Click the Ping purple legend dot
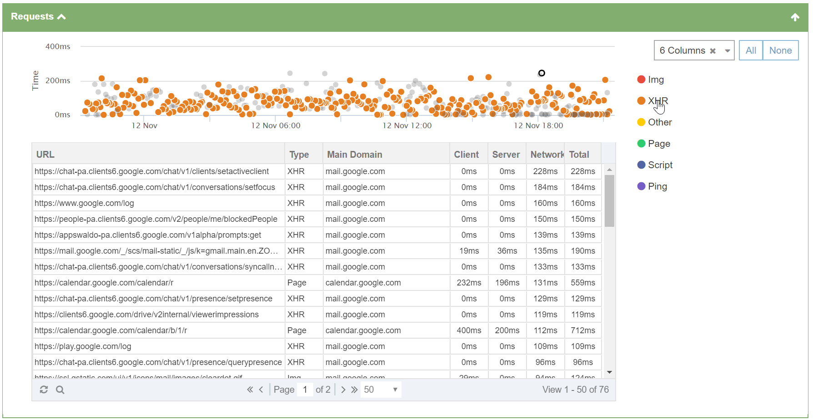This screenshot has height=420, width=813. click(641, 186)
